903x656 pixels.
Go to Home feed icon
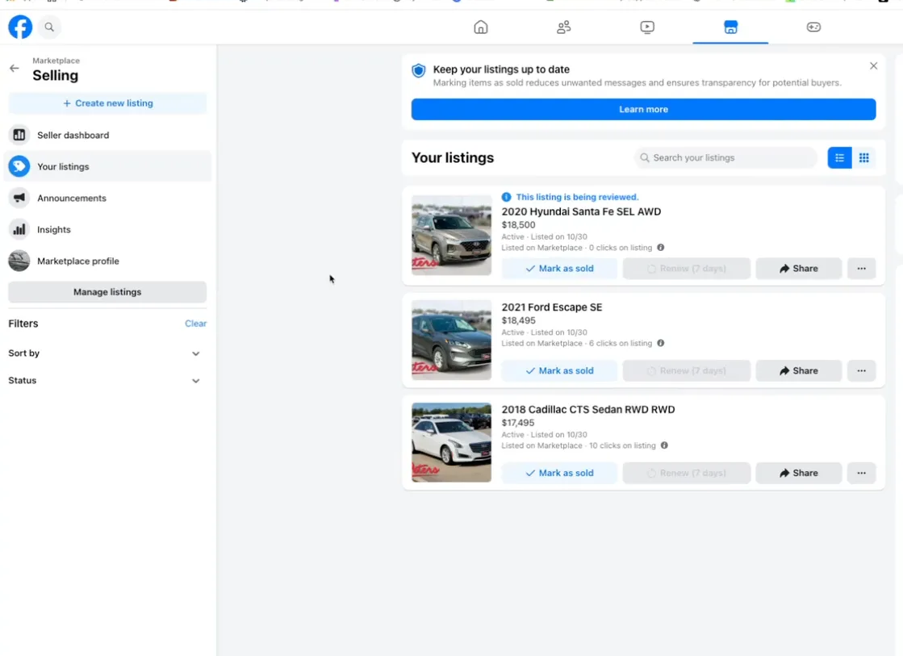coord(481,27)
